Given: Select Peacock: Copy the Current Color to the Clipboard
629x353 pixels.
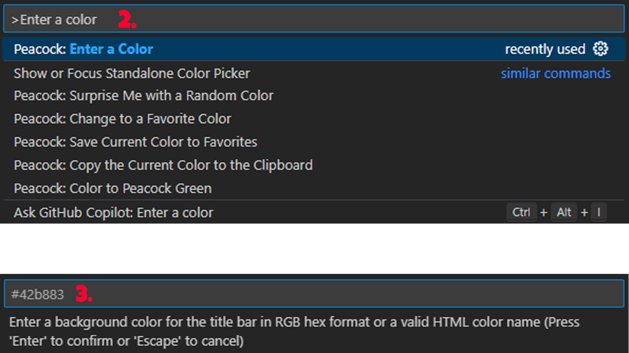Looking at the screenshot, I should point(163,165).
